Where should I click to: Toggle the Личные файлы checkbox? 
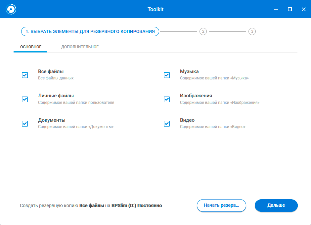click(x=25, y=99)
